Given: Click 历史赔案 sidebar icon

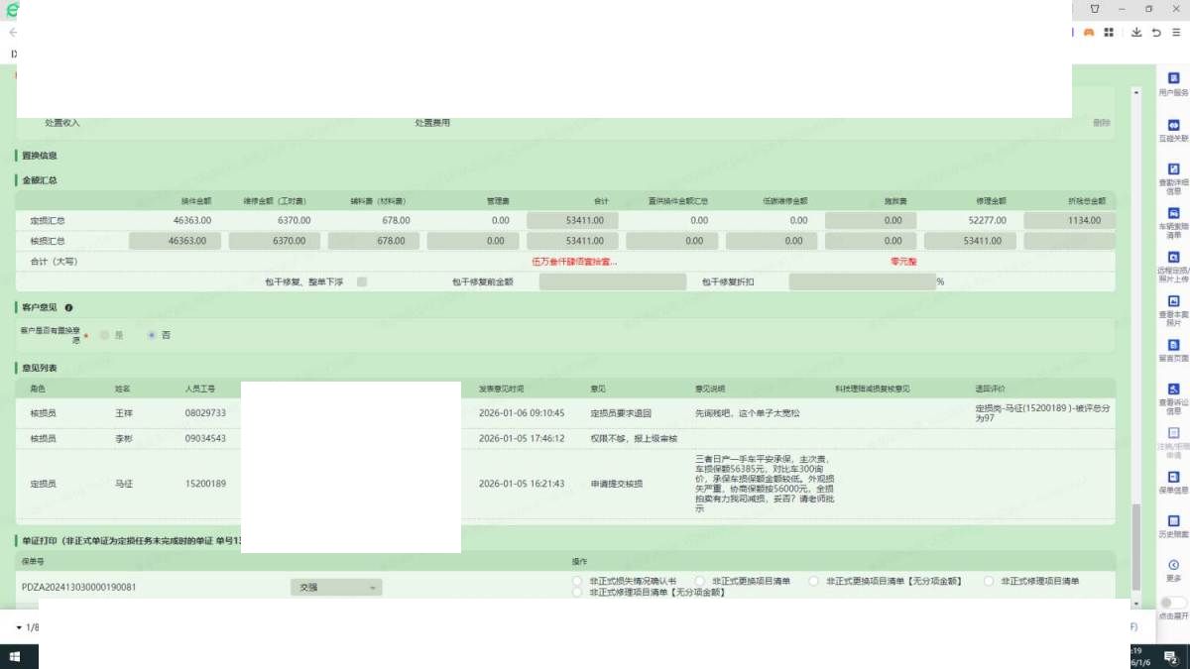Looking at the screenshot, I should (x=1173, y=520).
